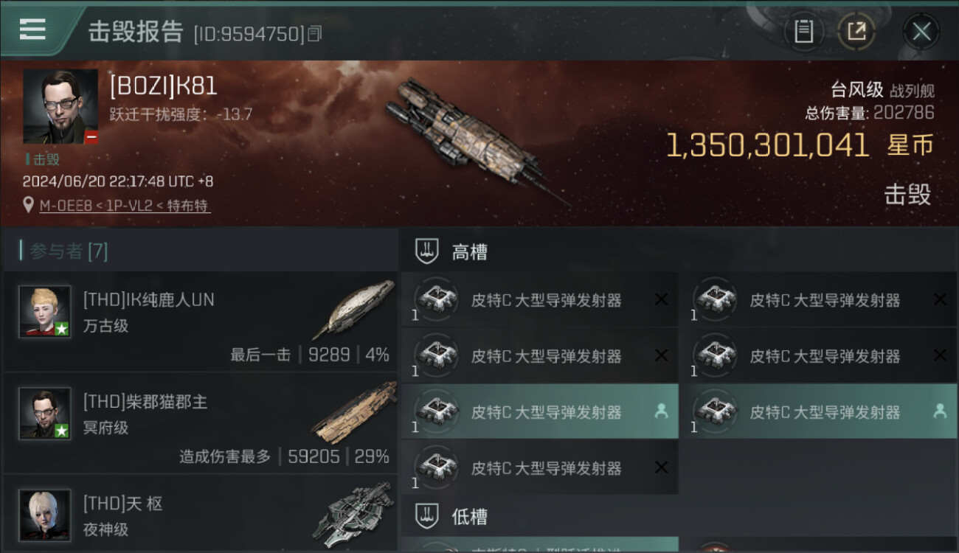Select the 高槽 section shield icon
Viewport: 959px width, 553px height.
[x=427, y=251]
